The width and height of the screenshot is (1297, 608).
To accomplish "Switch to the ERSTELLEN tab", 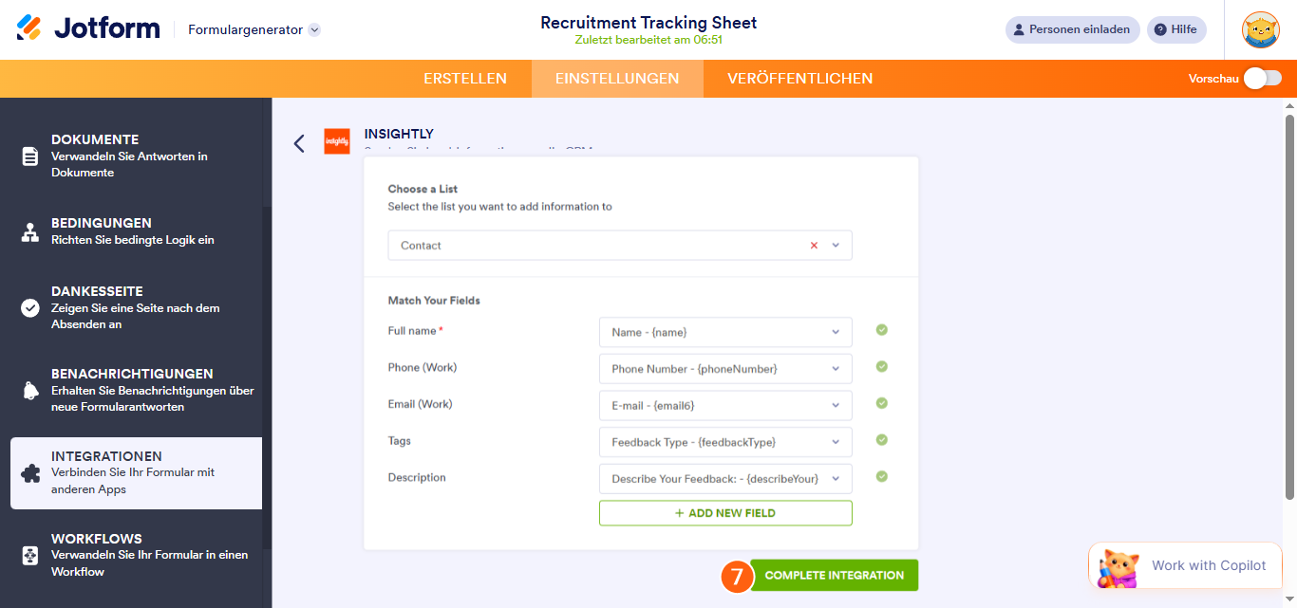I will 465,78.
